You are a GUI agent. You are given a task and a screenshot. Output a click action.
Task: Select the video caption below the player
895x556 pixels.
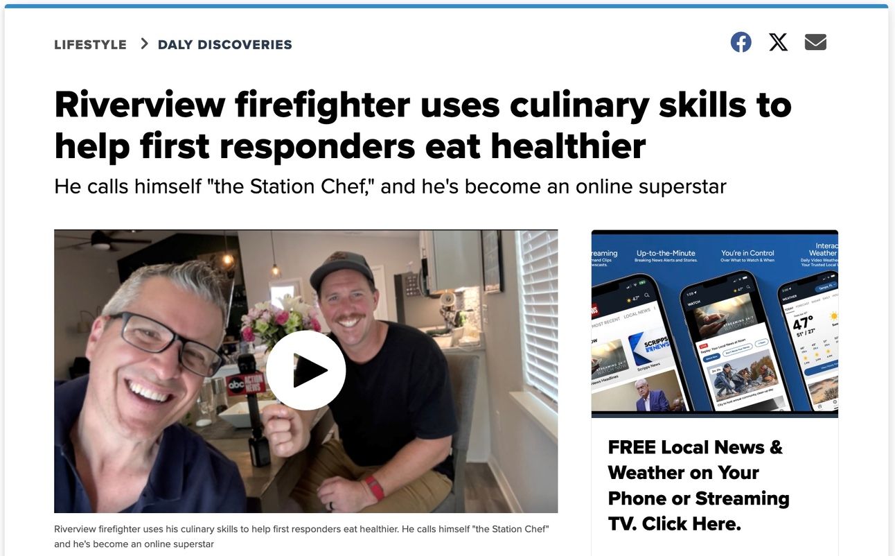[x=301, y=537]
